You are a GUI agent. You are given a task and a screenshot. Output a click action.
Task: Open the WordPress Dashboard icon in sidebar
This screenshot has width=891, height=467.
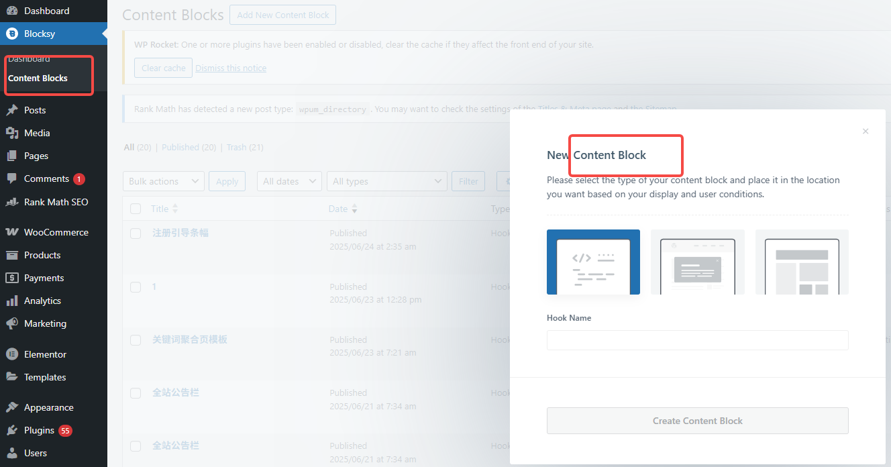(12, 11)
